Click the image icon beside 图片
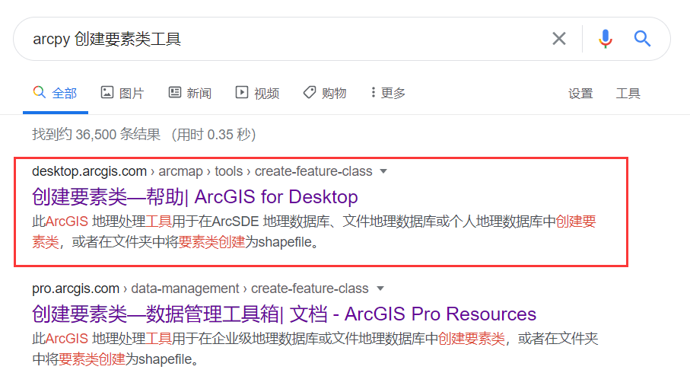The width and height of the screenshot is (690, 392). [107, 93]
